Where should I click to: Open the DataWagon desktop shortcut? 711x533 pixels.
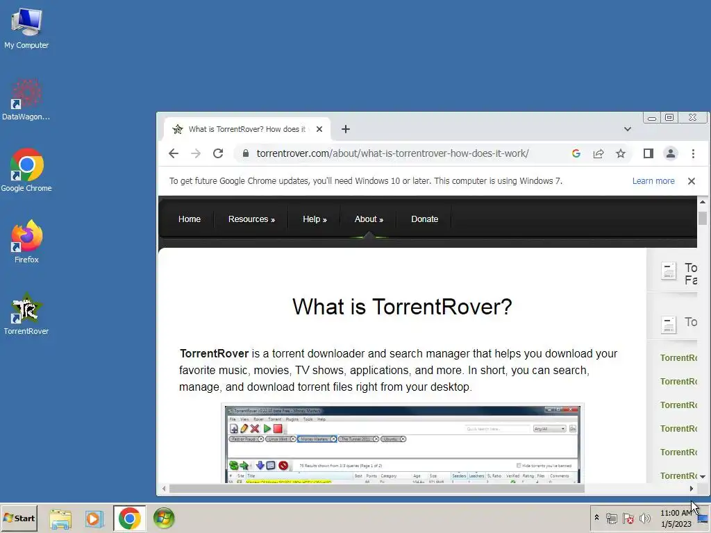tap(26, 100)
